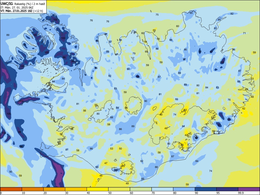Select the 'IT: Mán. 27. 01. 2025 06Z' line
The width and height of the screenshot is (260, 195).
pos(17,8)
